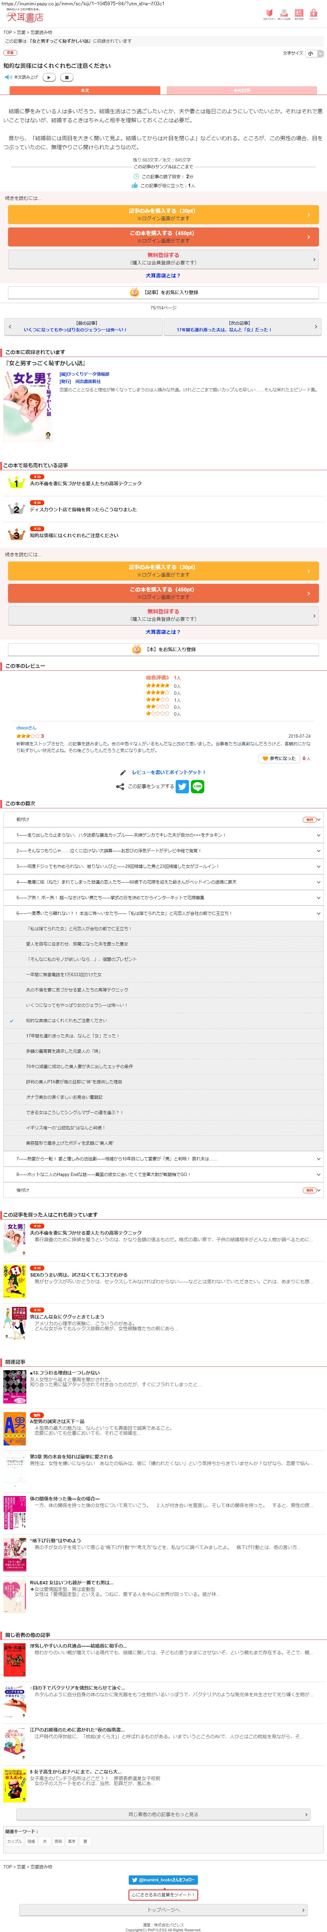
Task: Play the text read-aloud audio
Action: tap(49, 77)
